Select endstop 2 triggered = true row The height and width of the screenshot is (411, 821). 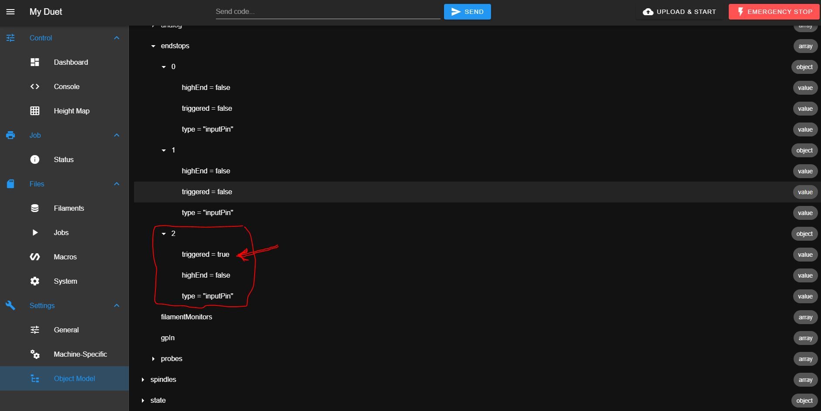point(478,255)
